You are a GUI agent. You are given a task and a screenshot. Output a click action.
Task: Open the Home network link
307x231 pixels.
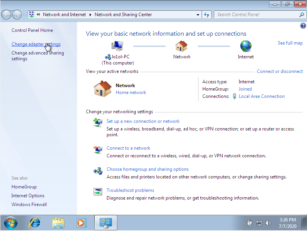[x=131, y=92]
